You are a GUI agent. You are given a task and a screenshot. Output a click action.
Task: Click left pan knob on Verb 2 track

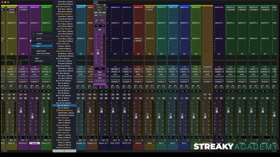coord(239,87)
